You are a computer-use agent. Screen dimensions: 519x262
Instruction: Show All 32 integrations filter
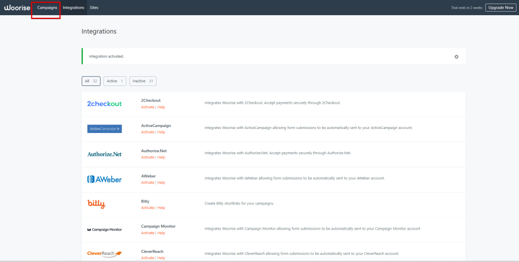(91, 81)
